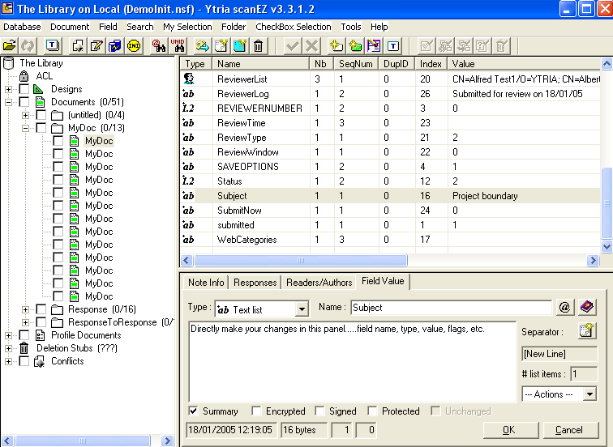Click the Separator notepad icon
The width and height of the screenshot is (613, 447).
(x=587, y=331)
